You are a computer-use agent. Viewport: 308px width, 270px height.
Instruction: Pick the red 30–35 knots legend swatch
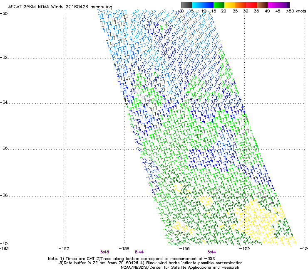click(x=251, y=5)
